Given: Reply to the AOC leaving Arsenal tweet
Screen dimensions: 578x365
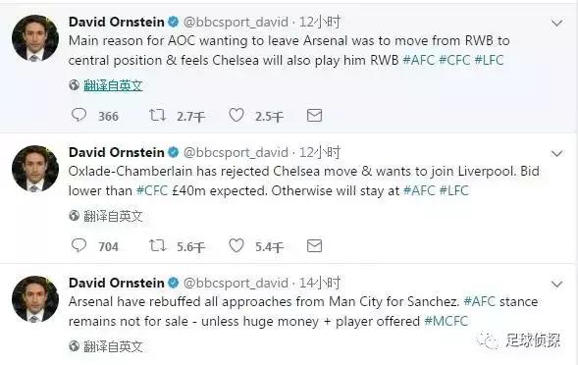Looking at the screenshot, I should 79,116.
